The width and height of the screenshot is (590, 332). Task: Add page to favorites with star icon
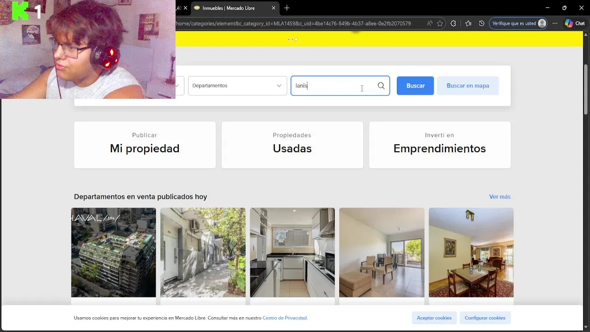click(440, 23)
